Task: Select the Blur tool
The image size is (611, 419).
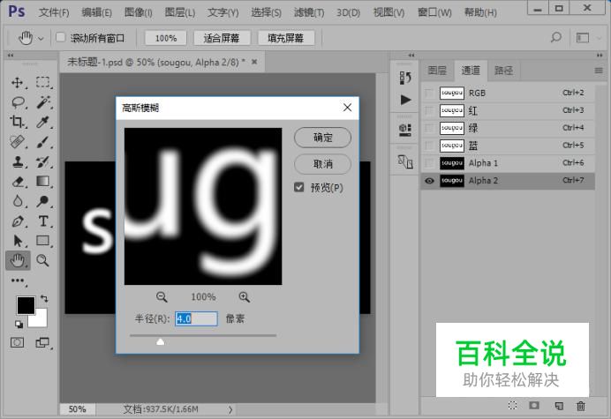Action: click(17, 201)
